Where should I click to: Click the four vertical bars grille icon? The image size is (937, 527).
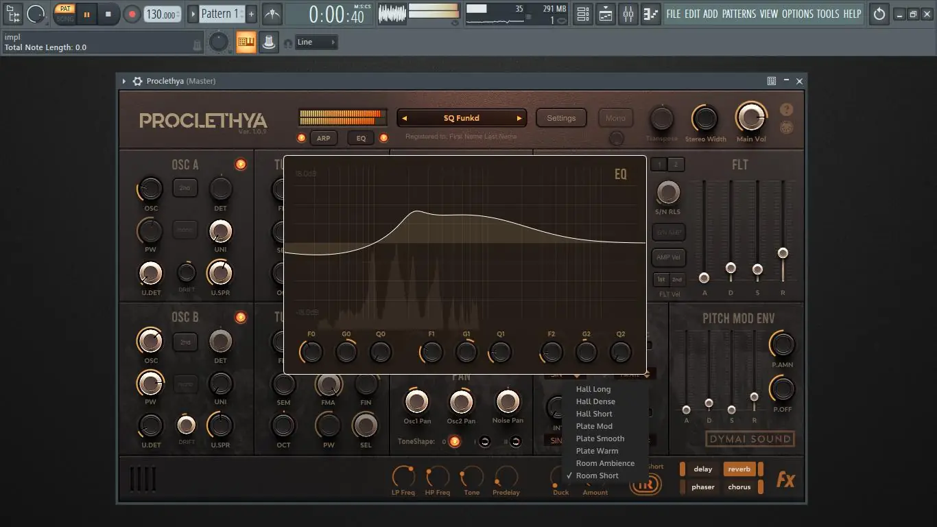pos(143,479)
